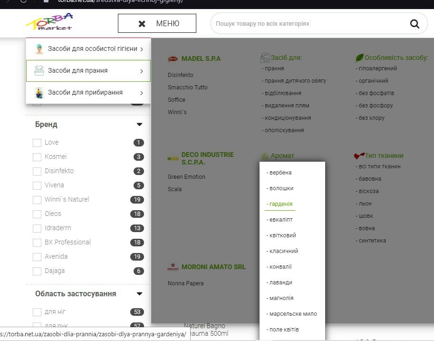Screen dimensions: 434x341
Task: Open синтетика fabric type link
Action: [371, 241]
